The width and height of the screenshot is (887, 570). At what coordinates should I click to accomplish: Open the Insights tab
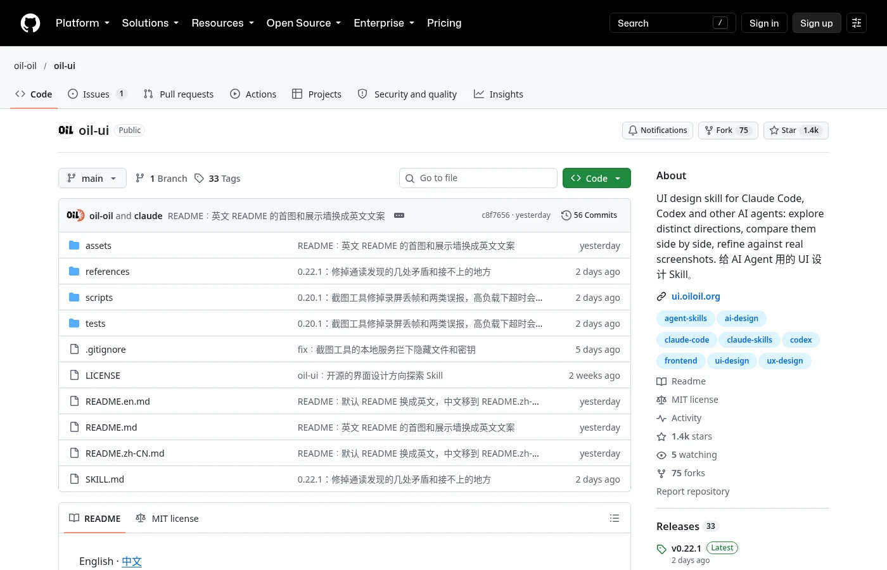(x=499, y=94)
